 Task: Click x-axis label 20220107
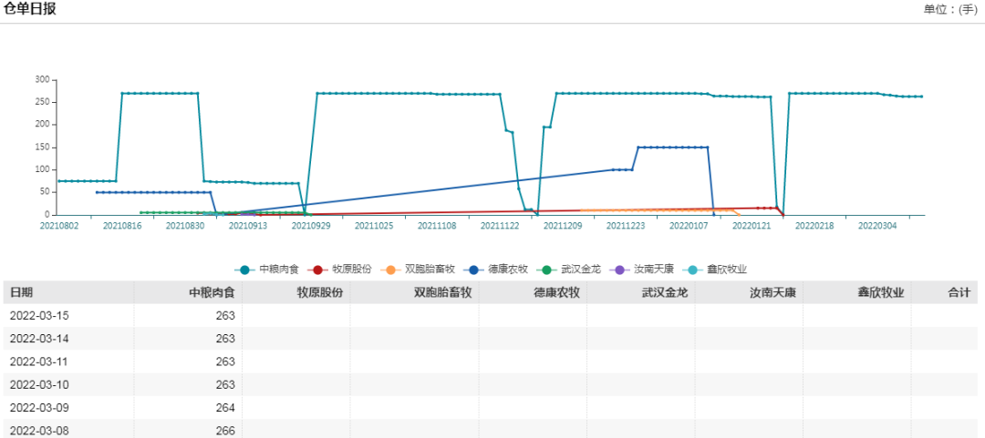pyautogui.click(x=689, y=225)
